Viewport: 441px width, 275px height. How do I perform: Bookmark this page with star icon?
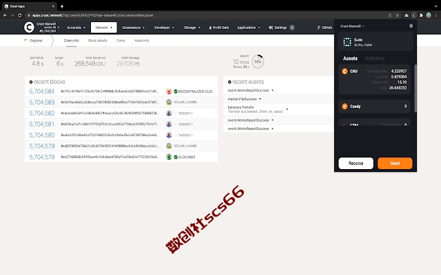tap(398, 15)
